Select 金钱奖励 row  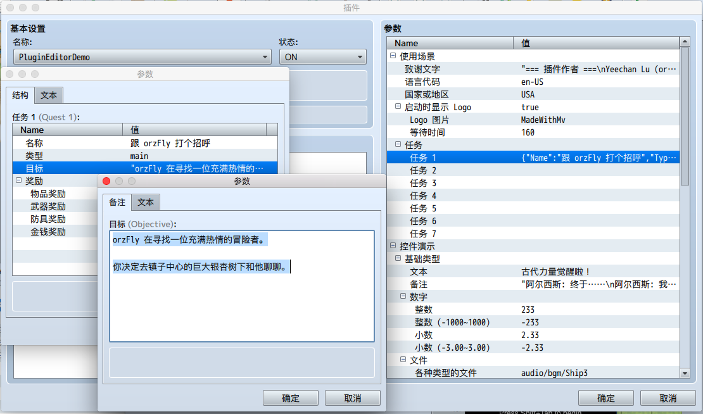point(55,231)
